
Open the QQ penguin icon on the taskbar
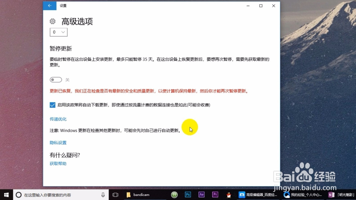(229, 195)
